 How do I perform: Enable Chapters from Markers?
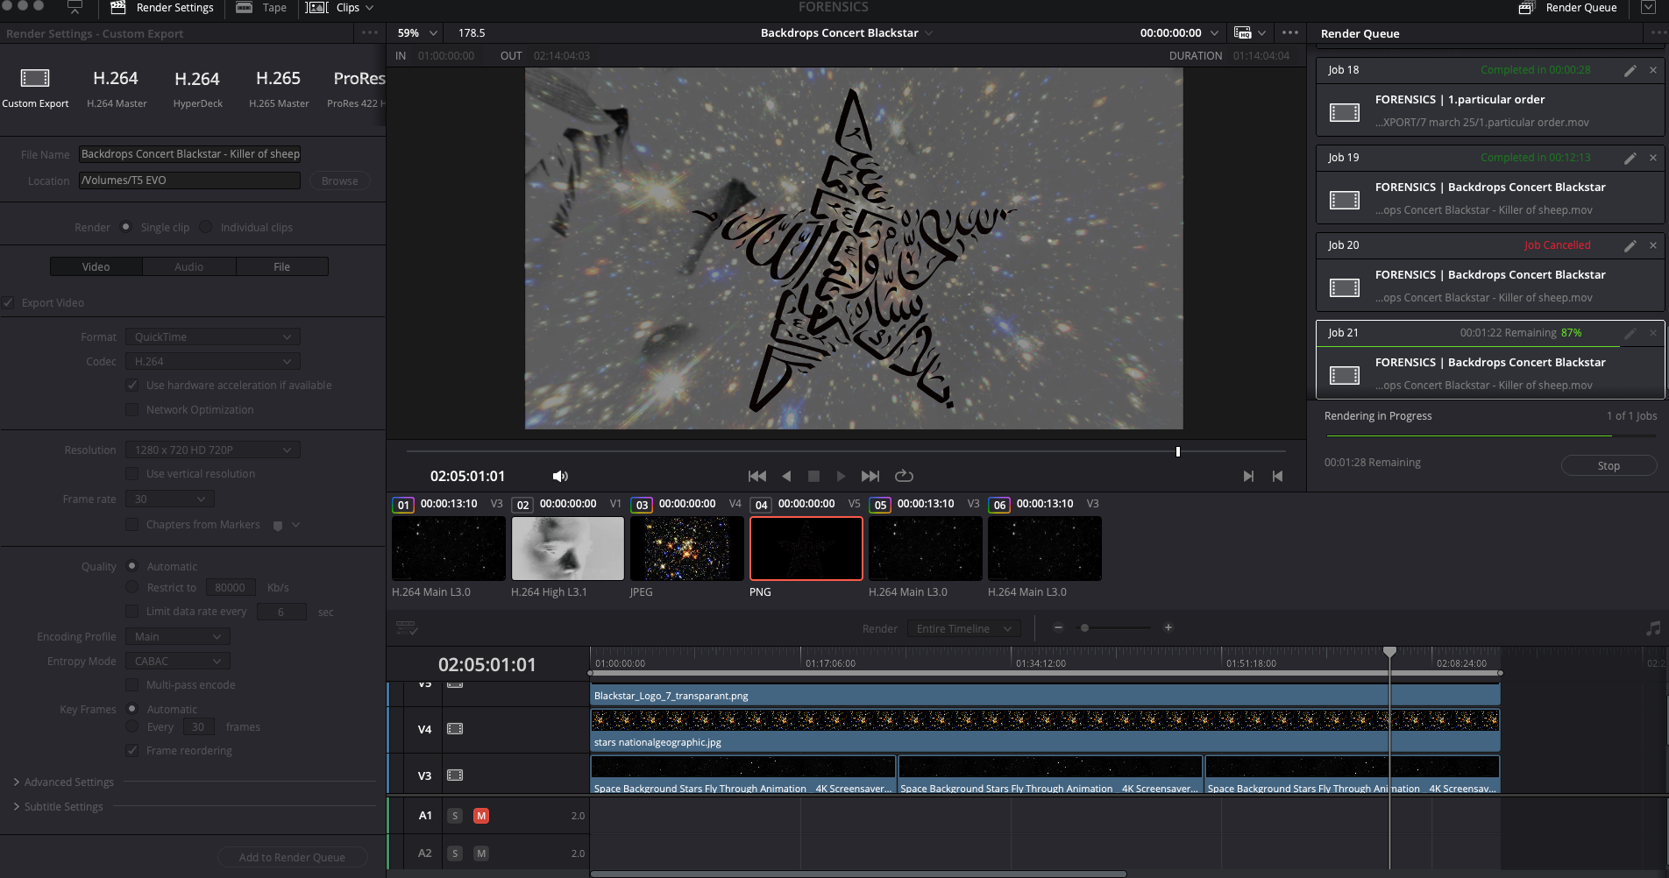[132, 525]
